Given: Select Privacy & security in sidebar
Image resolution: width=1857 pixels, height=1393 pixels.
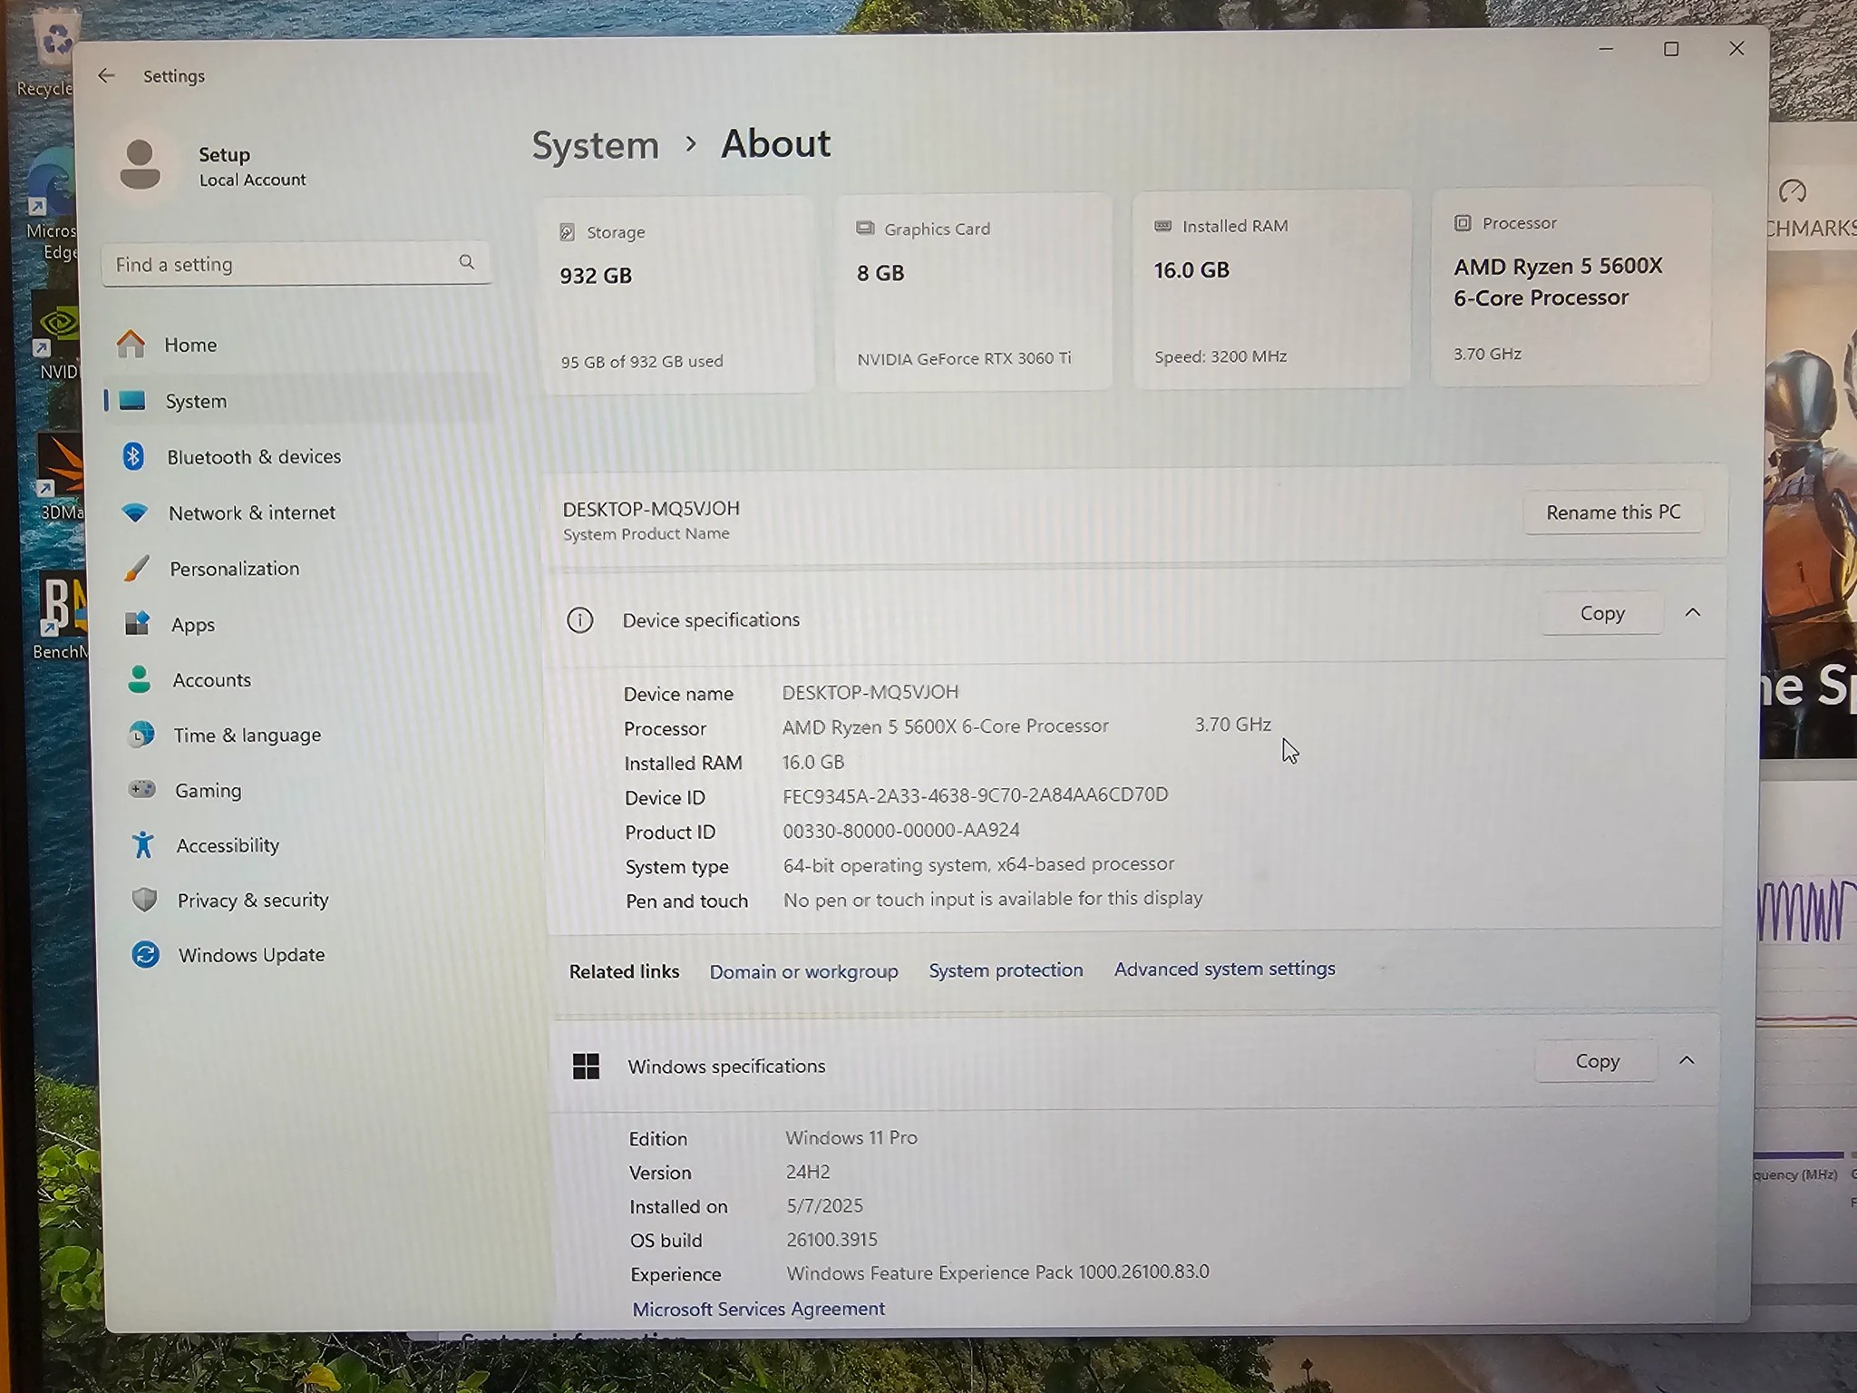Looking at the screenshot, I should point(252,900).
